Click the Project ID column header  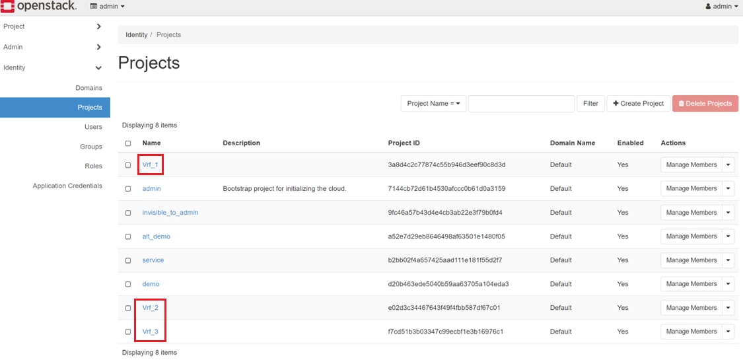pos(404,143)
